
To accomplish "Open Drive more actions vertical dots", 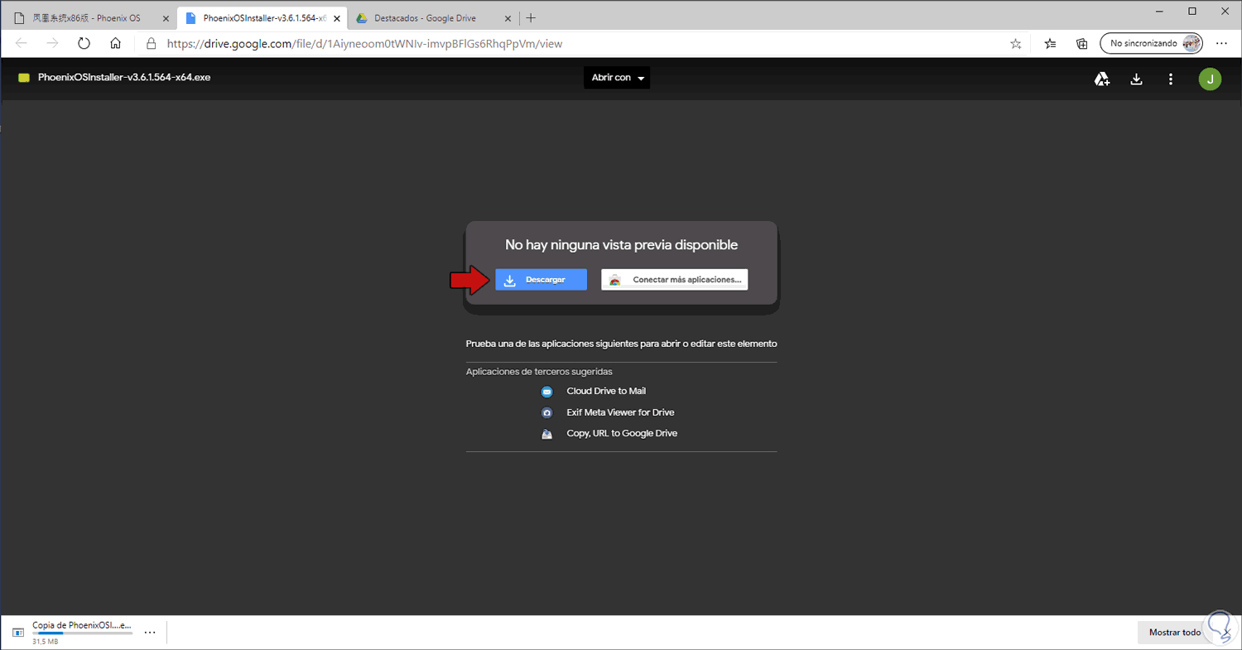I will pyautogui.click(x=1171, y=79).
